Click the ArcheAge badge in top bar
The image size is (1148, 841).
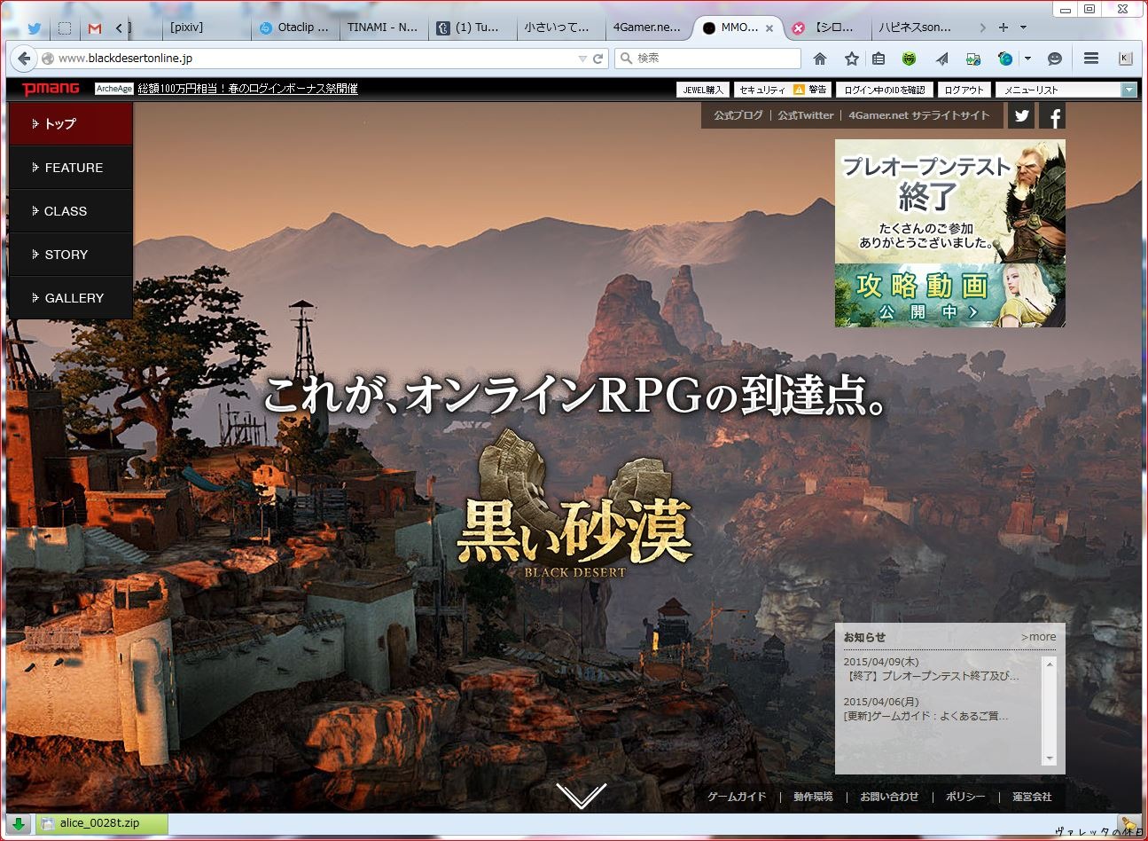point(114,89)
